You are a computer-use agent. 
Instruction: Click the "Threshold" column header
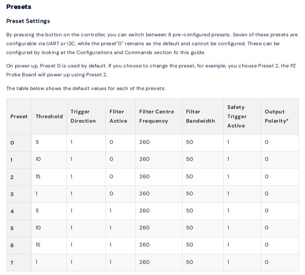coord(49,116)
